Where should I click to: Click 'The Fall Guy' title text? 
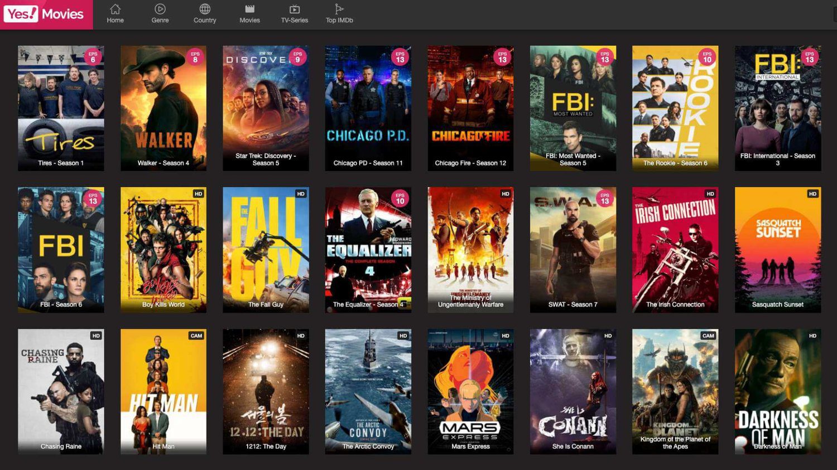click(x=266, y=304)
